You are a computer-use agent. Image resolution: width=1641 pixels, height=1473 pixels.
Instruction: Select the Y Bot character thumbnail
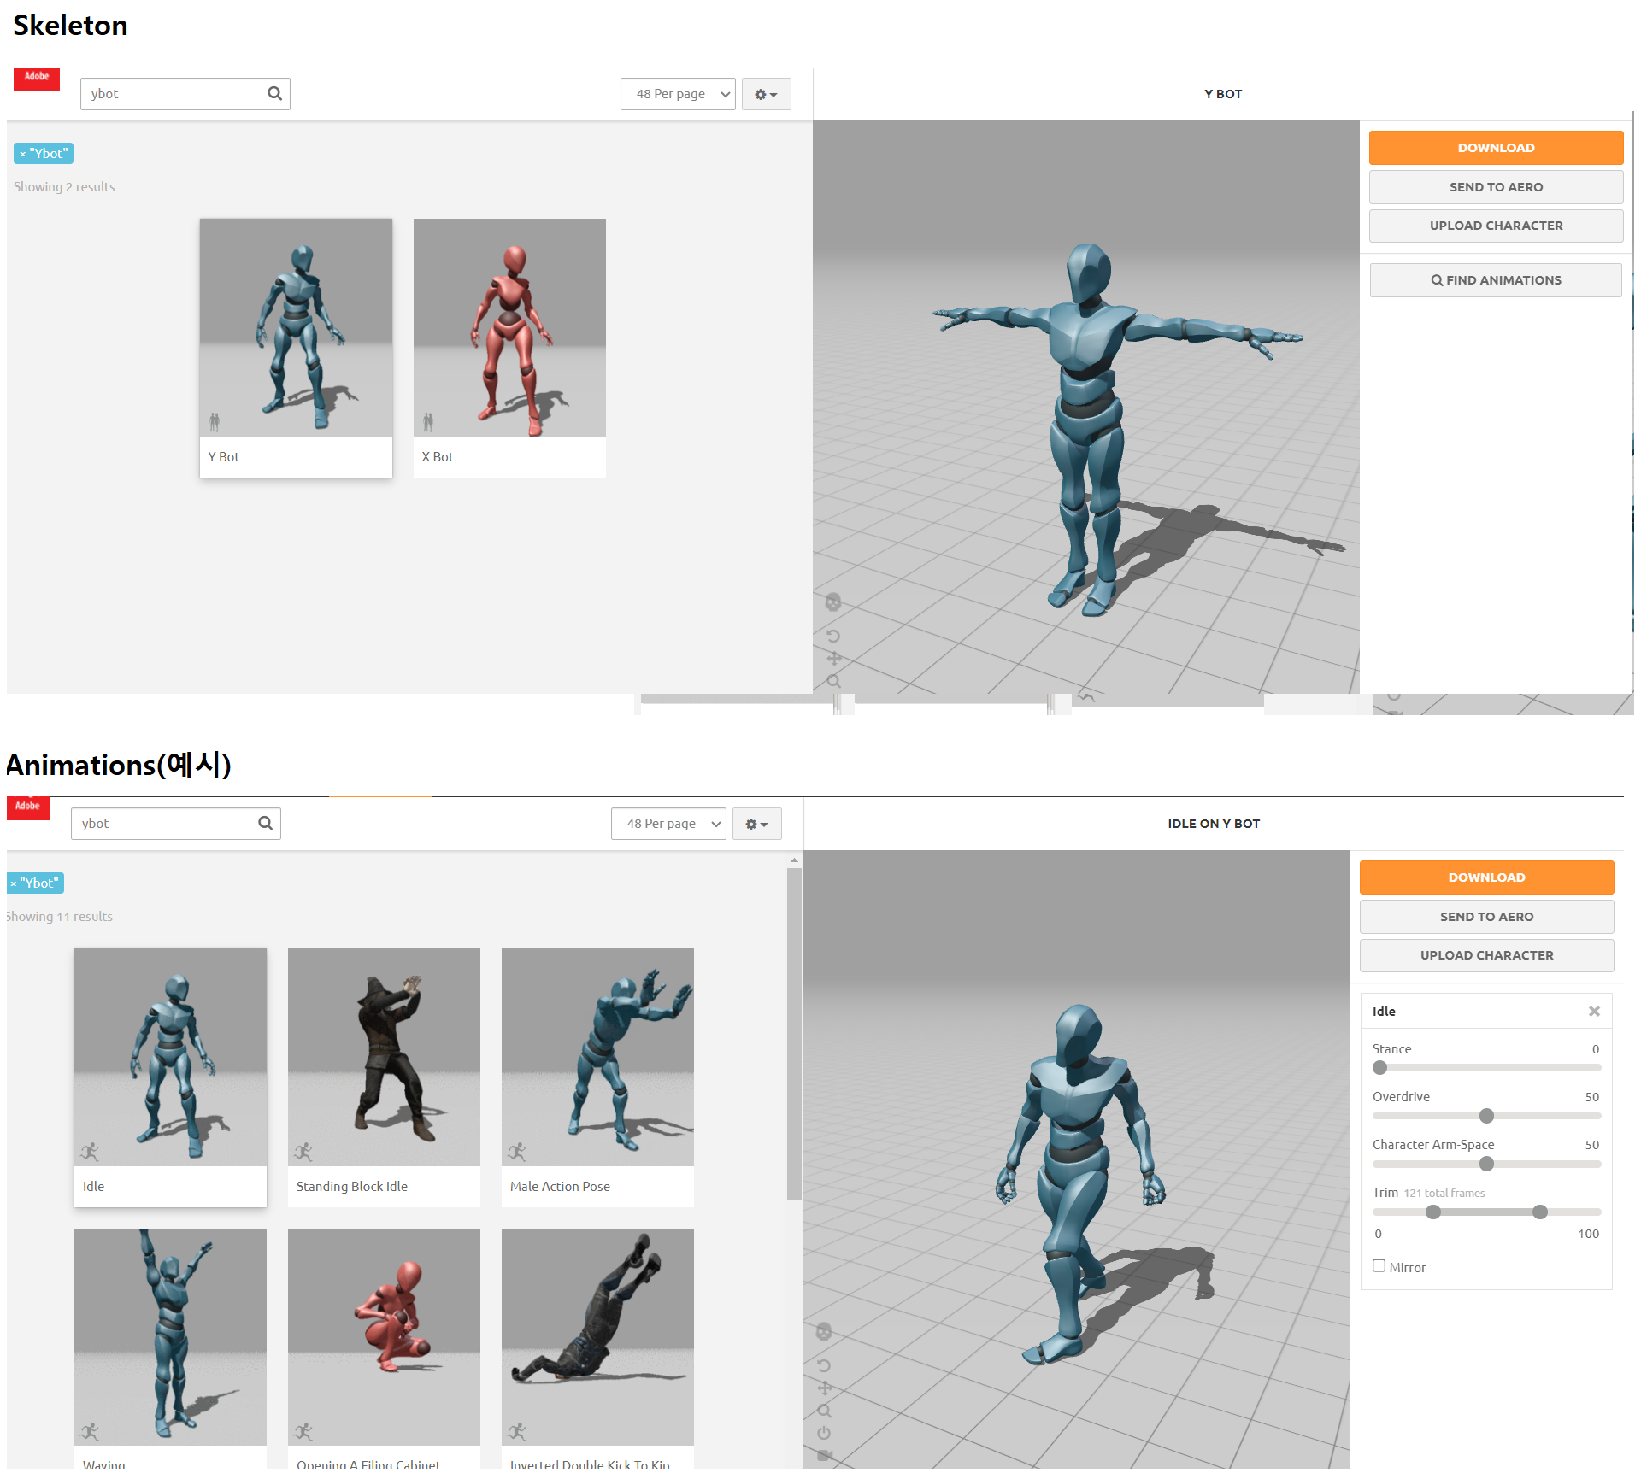click(x=296, y=328)
